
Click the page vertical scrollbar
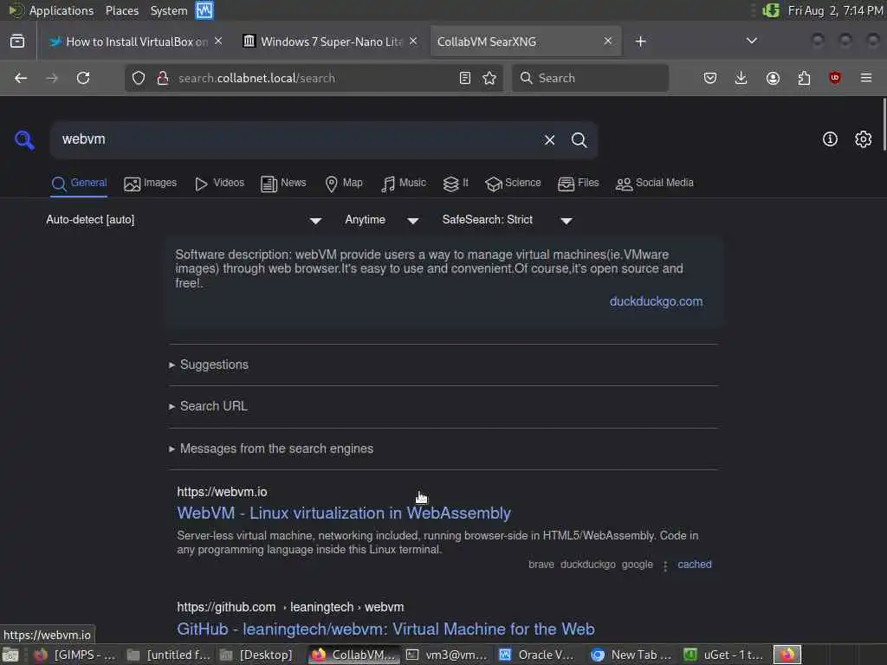(x=884, y=125)
